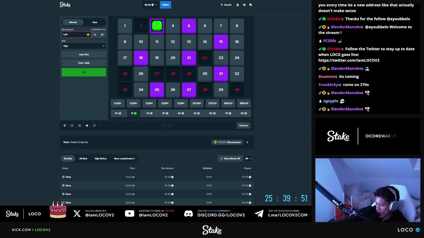Click the green gem on tile 3

coord(157,26)
